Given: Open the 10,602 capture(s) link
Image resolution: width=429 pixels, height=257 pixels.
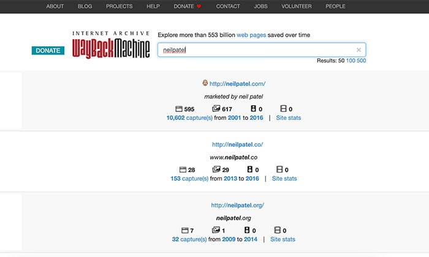Looking at the screenshot, I should pyautogui.click(x=189, y=117).
